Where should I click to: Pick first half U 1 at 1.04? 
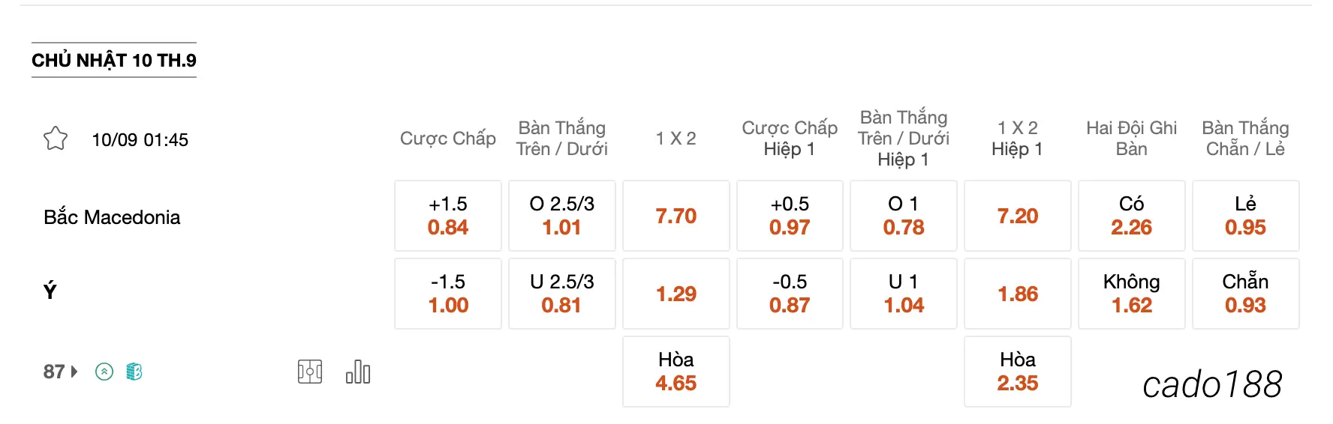coord(904,294)
